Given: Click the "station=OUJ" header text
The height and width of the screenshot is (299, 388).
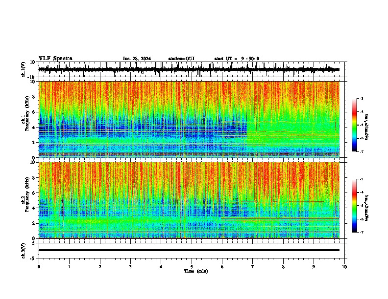Looking at the screenshot, I should pyautogui.click(x=181, y=59).
